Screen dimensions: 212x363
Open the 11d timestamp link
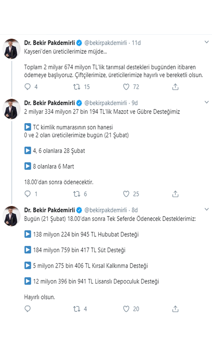136,43
